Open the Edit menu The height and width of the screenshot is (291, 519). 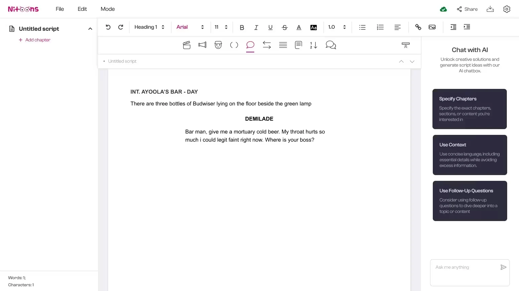[x=82, y=9]
